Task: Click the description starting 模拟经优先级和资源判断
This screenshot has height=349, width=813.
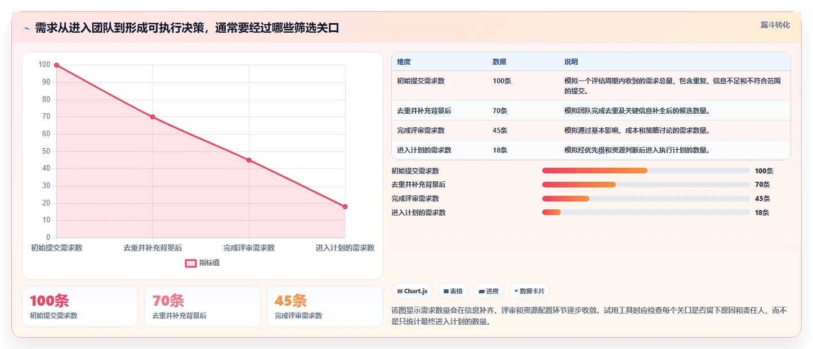Action: click(637, 150)
